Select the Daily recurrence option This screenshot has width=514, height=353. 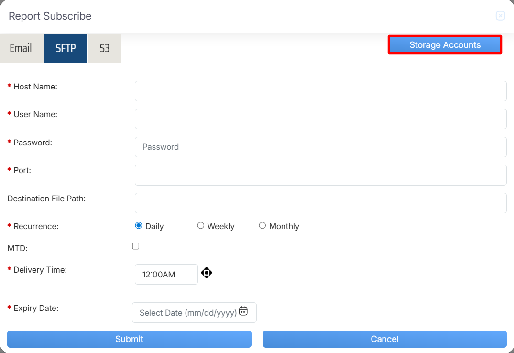tap(139, 226)
